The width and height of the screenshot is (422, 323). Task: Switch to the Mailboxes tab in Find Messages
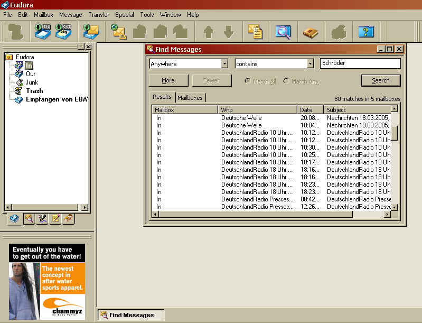click(x=190, y=98)
